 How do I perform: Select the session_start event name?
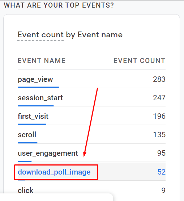[40, 98]
